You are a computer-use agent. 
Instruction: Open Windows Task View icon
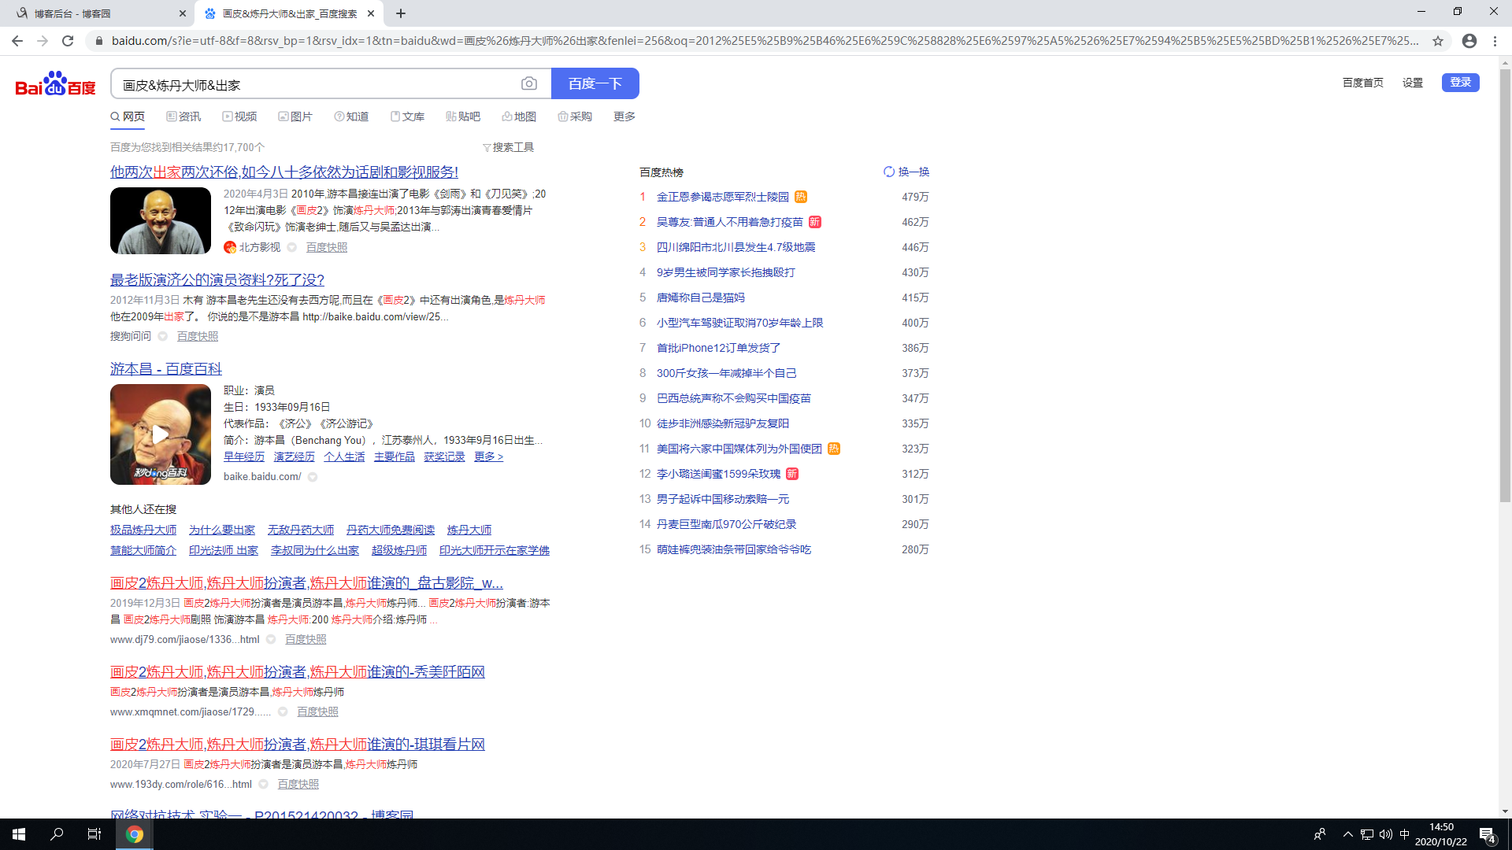click(x=94, y=834)
